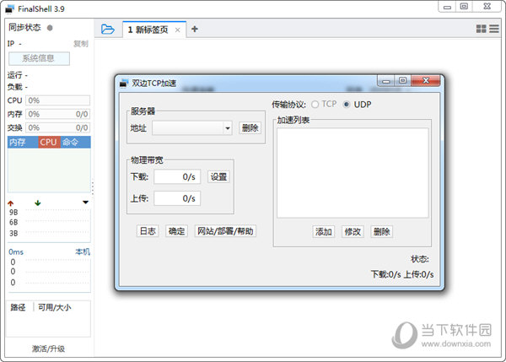Click the plus icon to add new tab
Image resolution: width=506 pixels, height=362 pixels.
[x=195, y=29]
